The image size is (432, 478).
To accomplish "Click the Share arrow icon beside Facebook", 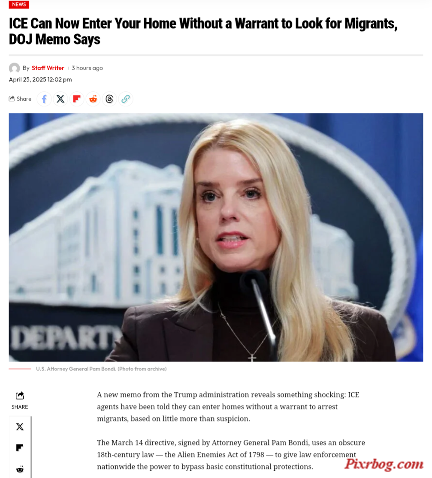I will point(12,99).
